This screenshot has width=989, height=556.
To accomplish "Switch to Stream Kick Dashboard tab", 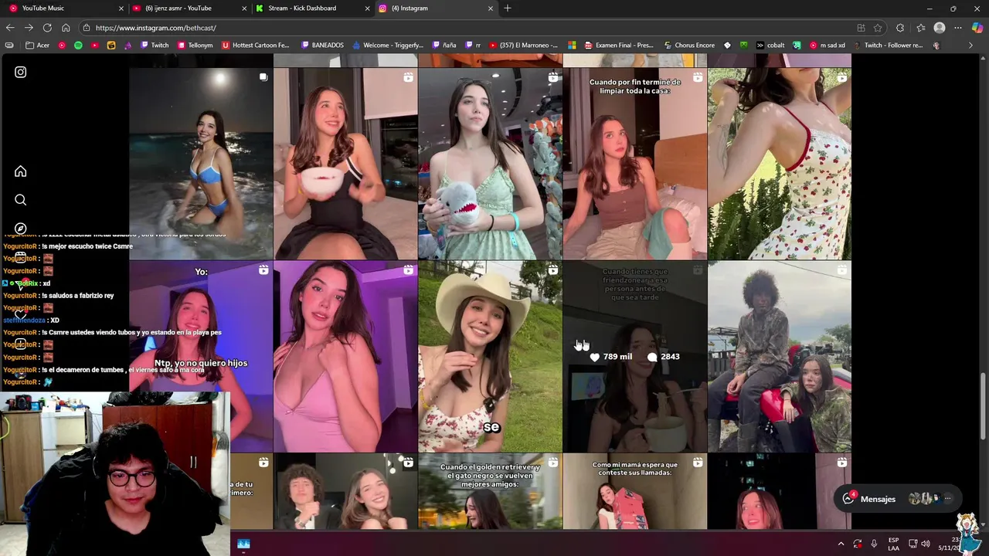I will coord(311,8).
